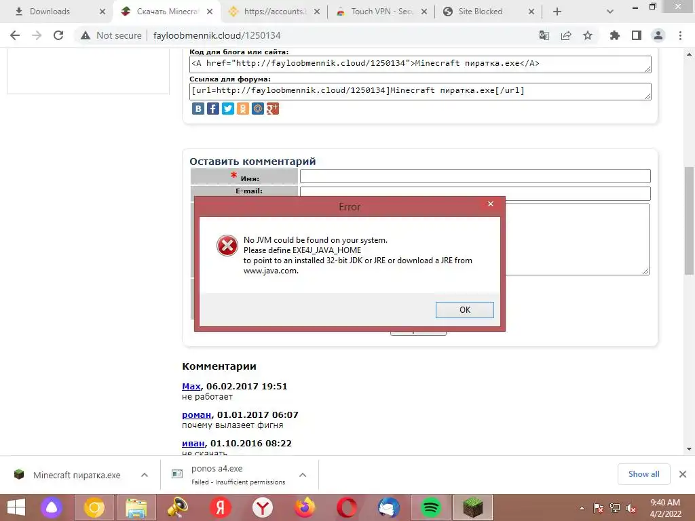The image size is (695, 521).
Task: Open Yandex Browser from the taskbar
Action: tap(263, 507)
